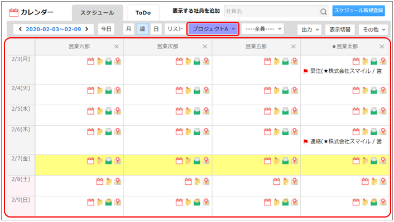Close the ★営業太郎 column
This screenshot has width=394, height=222.
pyautogui.click(x=382, y=46)
